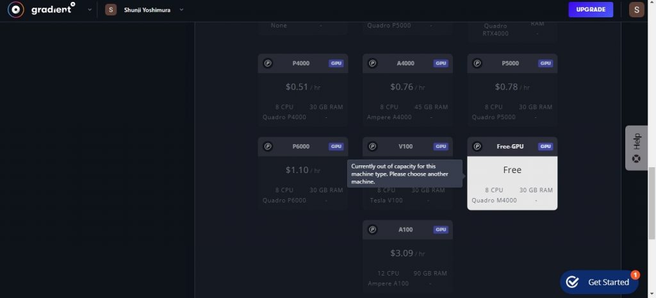Click the Paperspace icon on P6000 card
This screenshot has width=656, height=298.
(268, 147)
